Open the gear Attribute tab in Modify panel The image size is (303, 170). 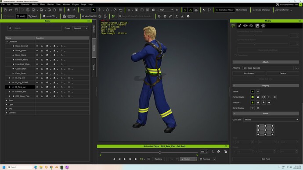[263, 26]
